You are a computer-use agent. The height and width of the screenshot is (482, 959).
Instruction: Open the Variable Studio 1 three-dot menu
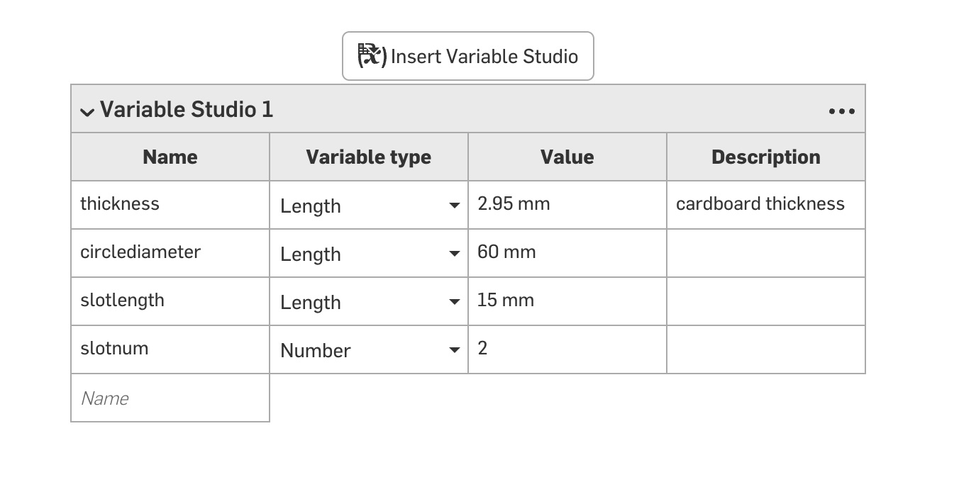(x=841, y=111)
